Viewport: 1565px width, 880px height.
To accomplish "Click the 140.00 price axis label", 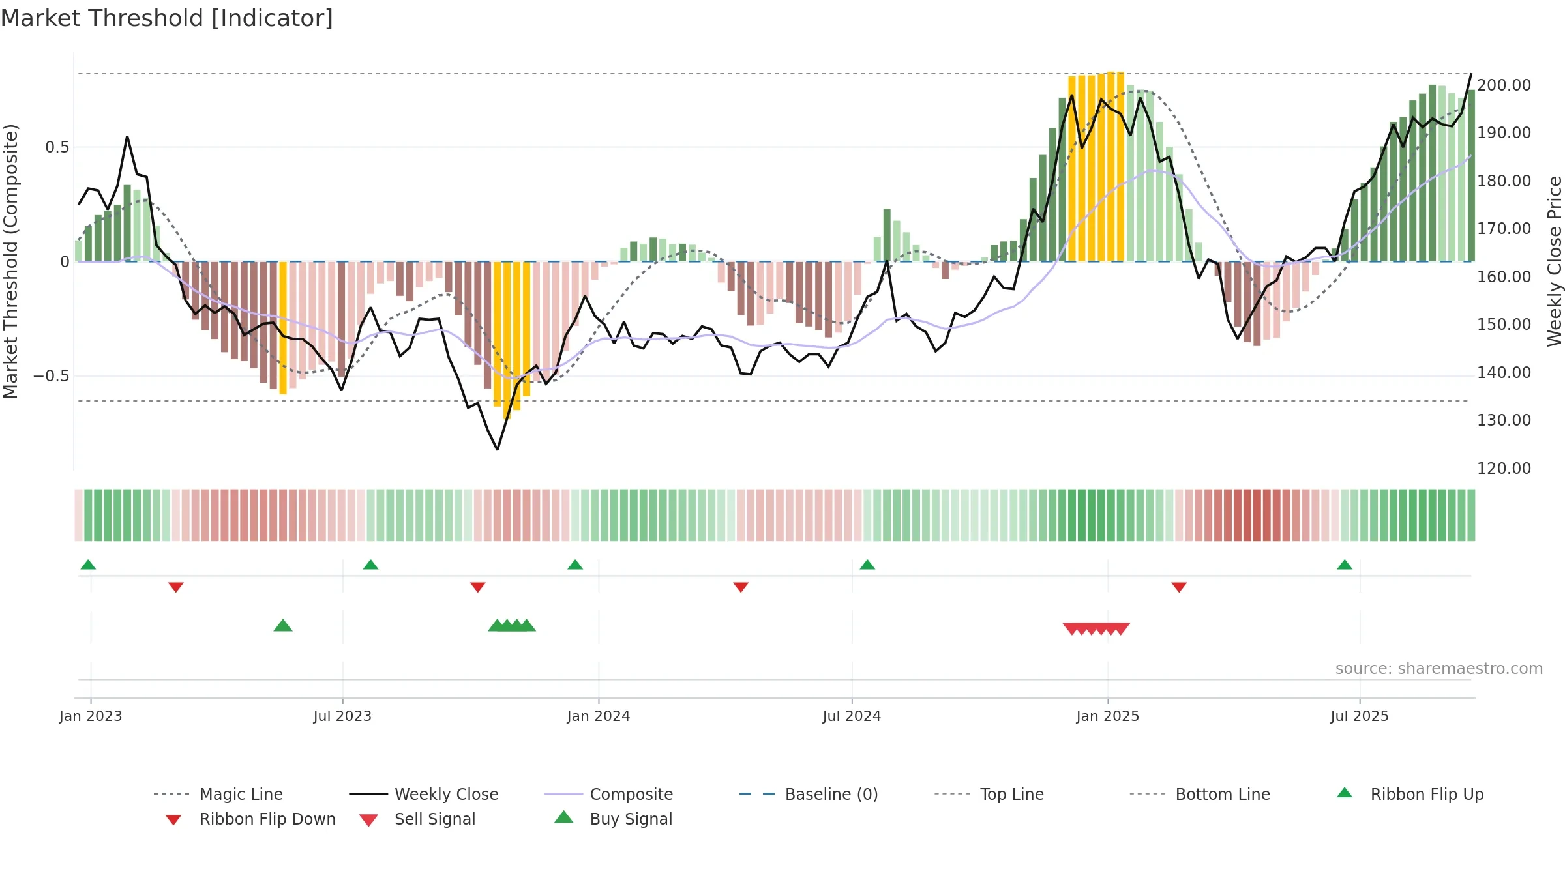I will (x=1504, y=373).
